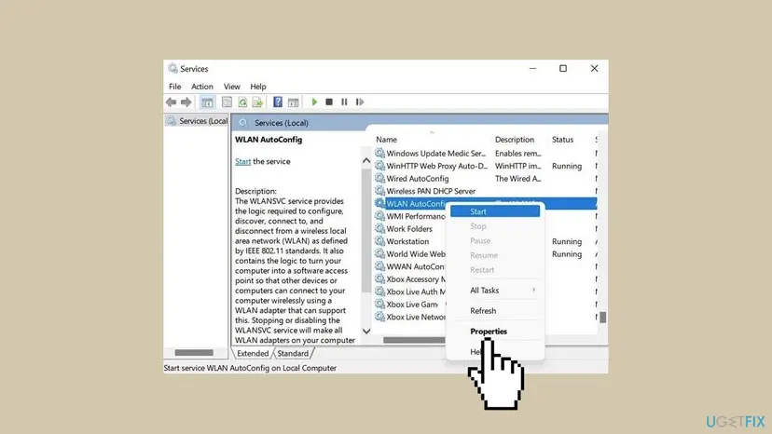
Task: Click the Pause Service toolbar icon
Action: click(344, 102)
